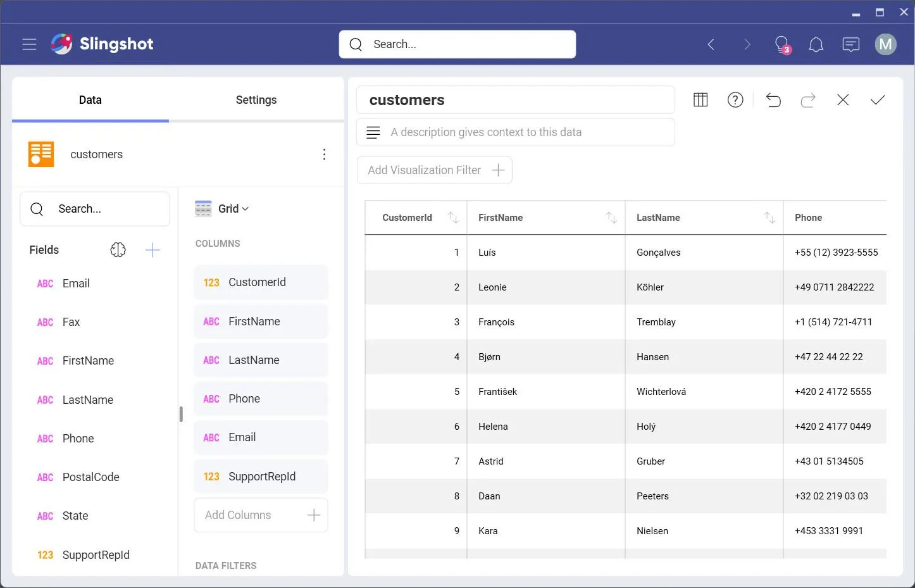
Task: Open the chat messages icon
Action: click(x=850, y=44)
